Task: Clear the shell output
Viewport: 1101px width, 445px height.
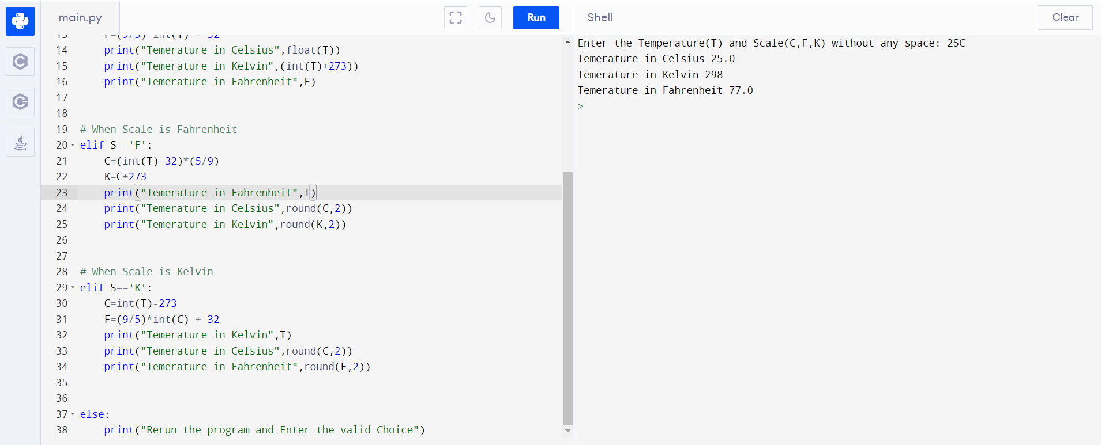Action: 1064,18
